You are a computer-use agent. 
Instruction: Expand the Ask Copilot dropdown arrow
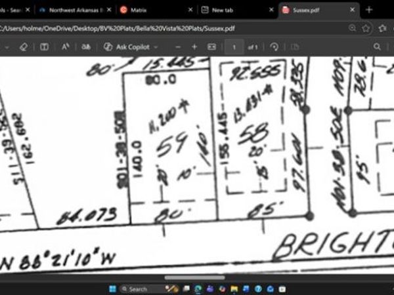click(156, 47)
